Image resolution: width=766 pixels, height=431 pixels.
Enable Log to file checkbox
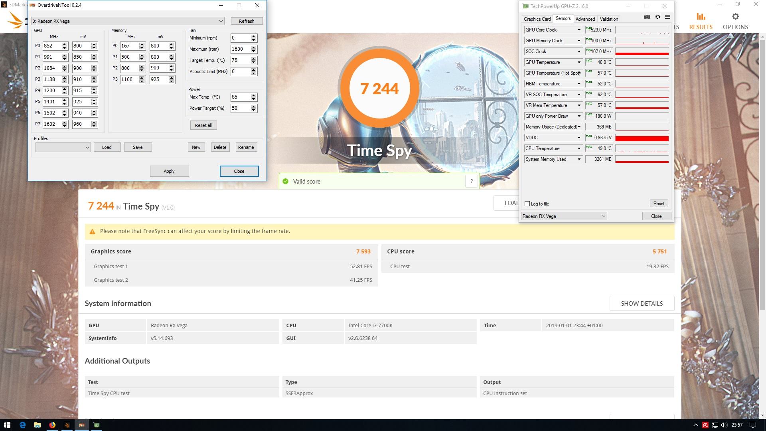527,204
